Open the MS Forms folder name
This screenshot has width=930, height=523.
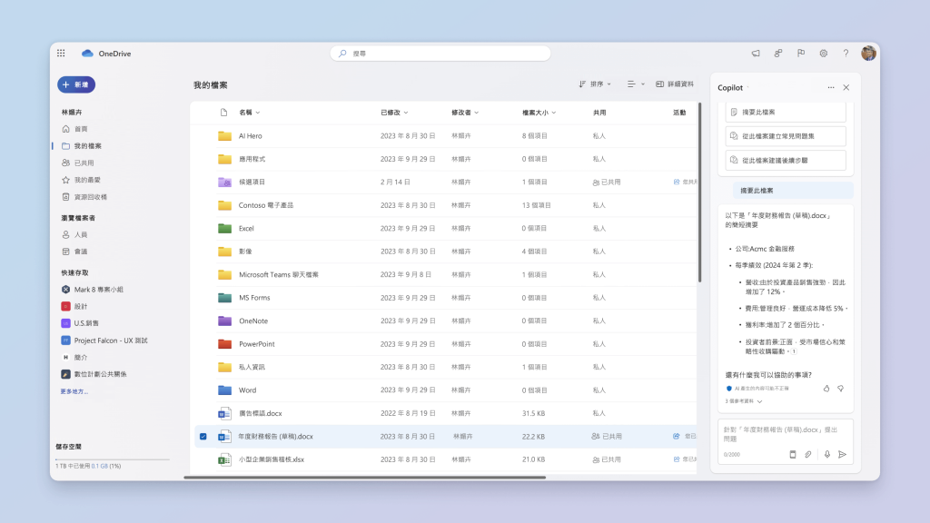tap(254, 298)
